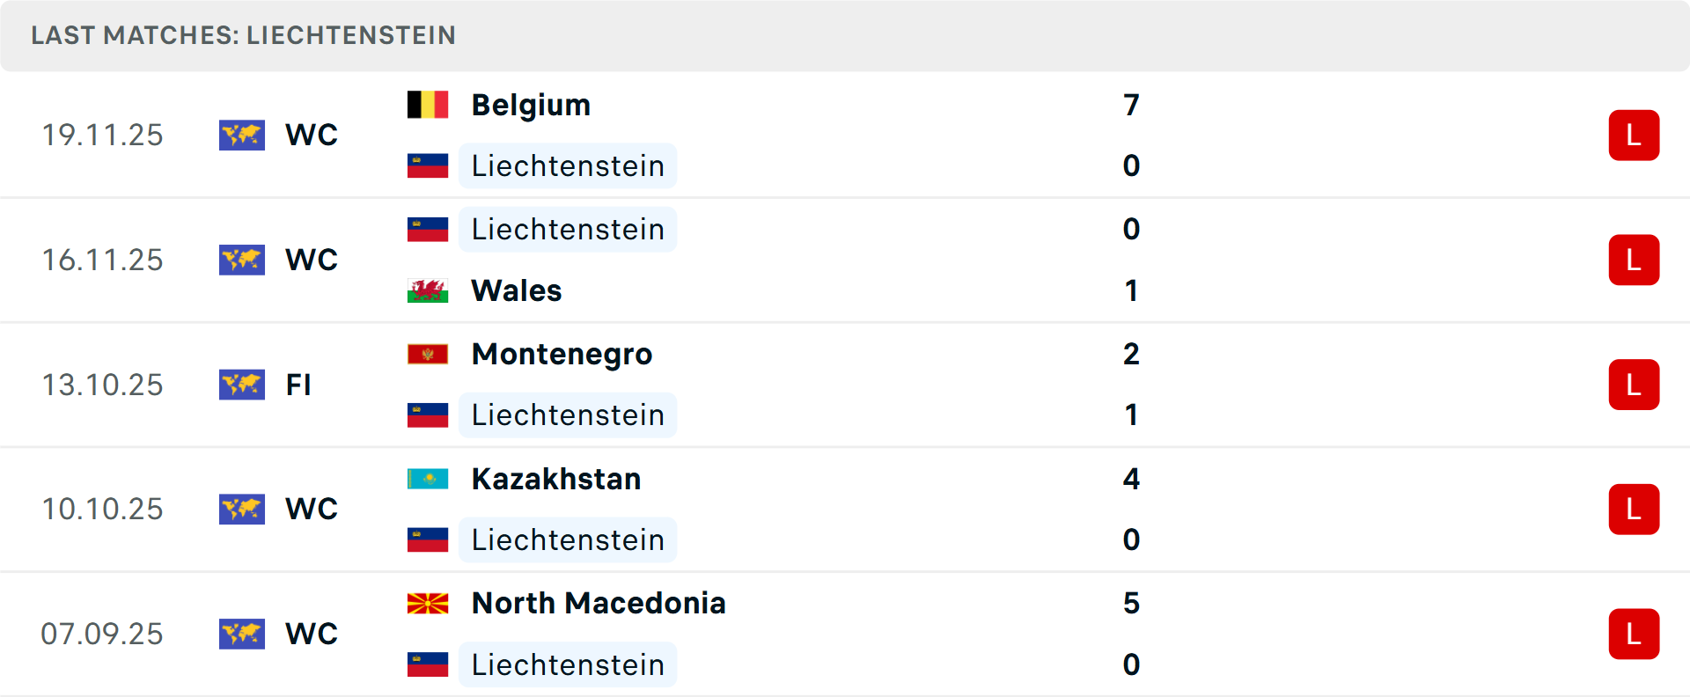
Task: Click the North Macedonia flag icon
Action: pyautogui.click(x=428, y=604)
